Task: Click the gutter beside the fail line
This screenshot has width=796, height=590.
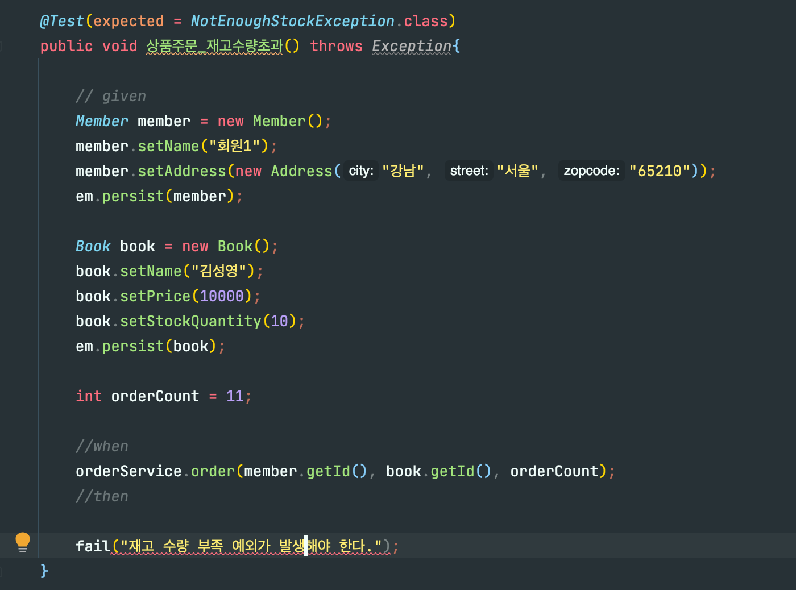Action: tap(22, 546)
